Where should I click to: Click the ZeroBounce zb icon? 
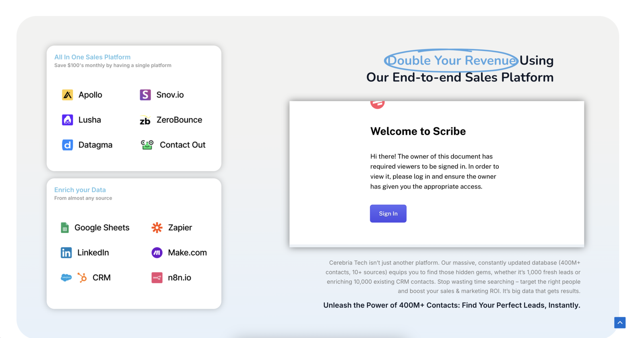[145, 120]
